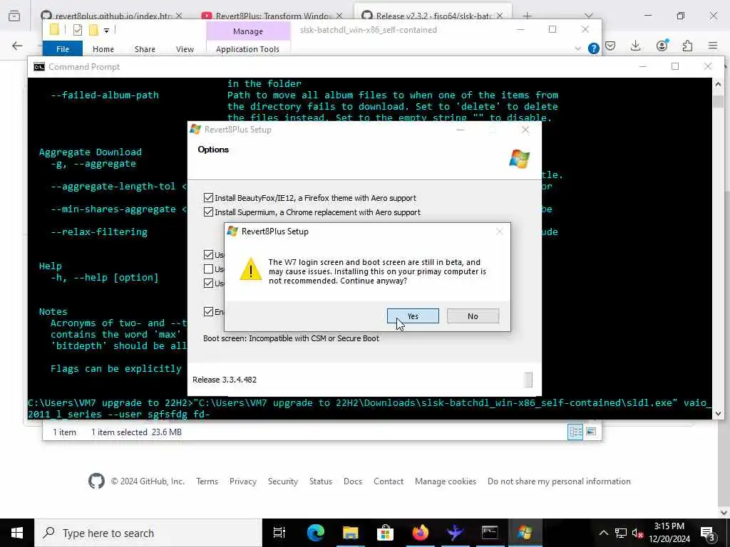
Task: Launch Microsoft Edge from taskbar
Action: (316, 533)
